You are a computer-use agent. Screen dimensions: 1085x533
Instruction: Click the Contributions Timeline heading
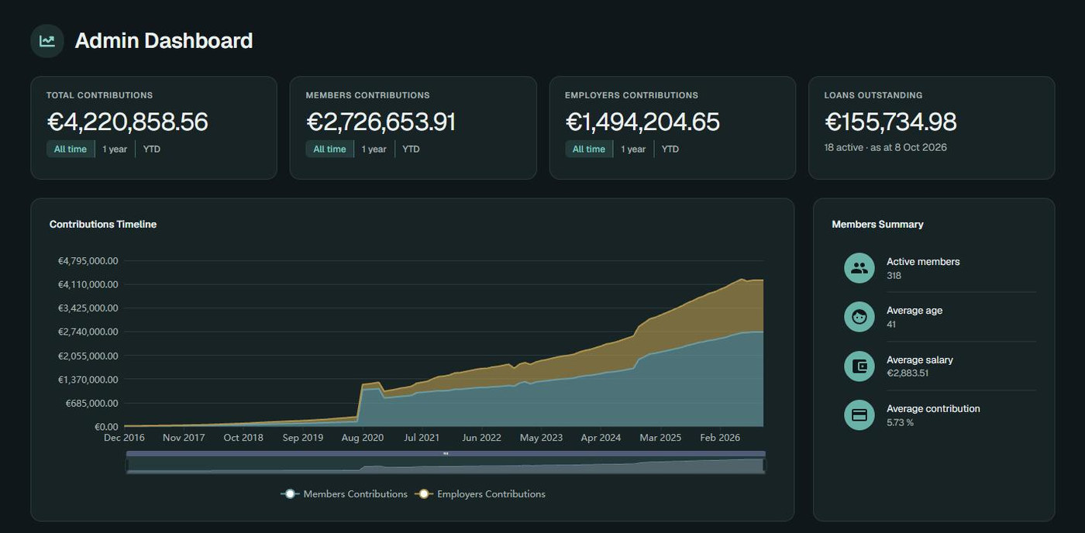pyautogui.click(x=103, y=224)
